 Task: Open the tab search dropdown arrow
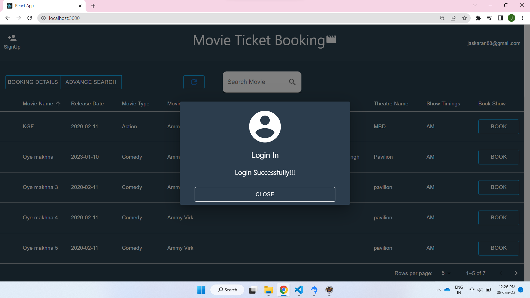(x=475, y=5)
